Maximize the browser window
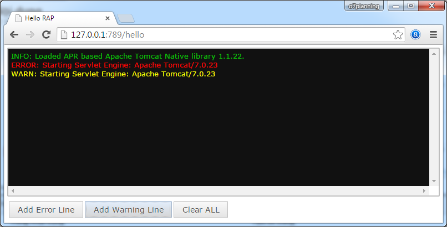This screenshot has height=227, width=447. pyautogui.click(x=411, y=6)
